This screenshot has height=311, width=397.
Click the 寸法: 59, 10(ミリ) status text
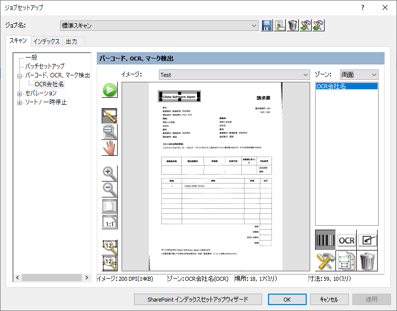(330, 279)
